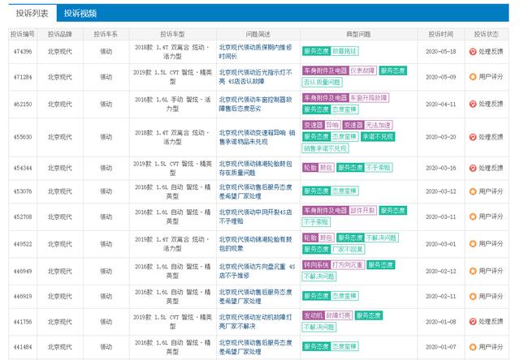Viewport: 520px width, 360px height.
Task: Click complaint number 455630
Action: click(x=23, y=137)
